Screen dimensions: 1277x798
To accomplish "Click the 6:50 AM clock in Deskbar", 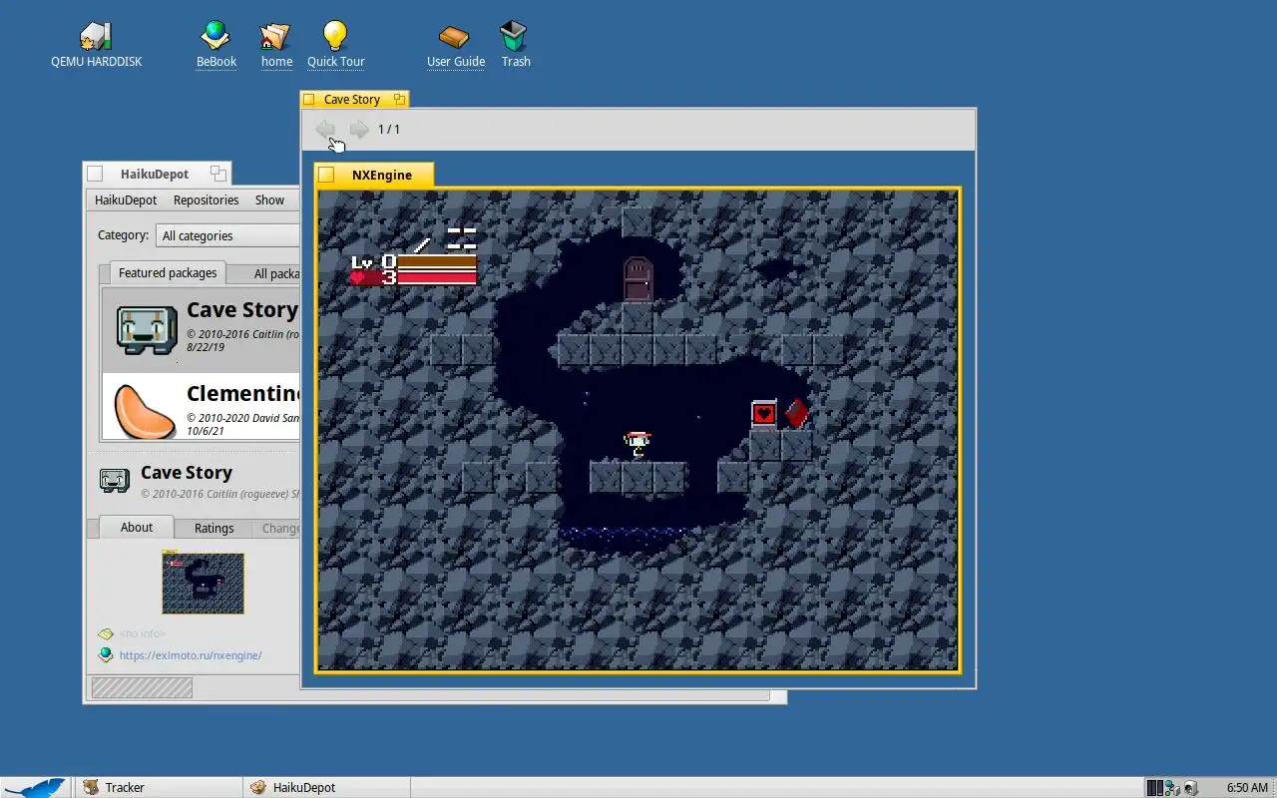I will [1247, 788].
